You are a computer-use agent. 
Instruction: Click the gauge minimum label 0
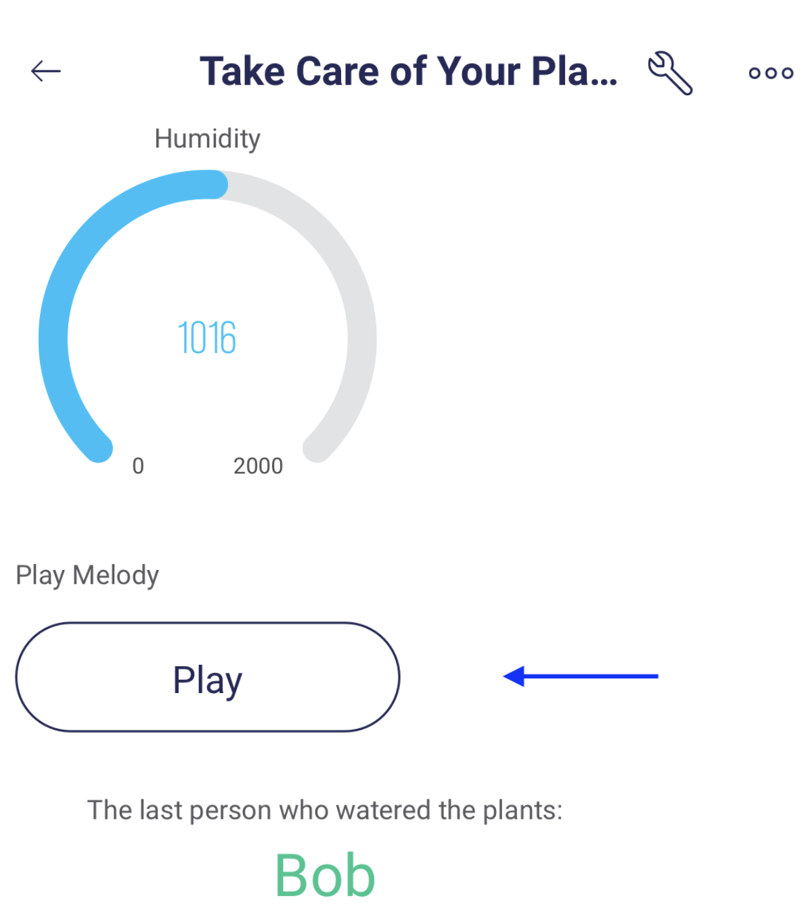pyautogui.click(x=138, y=466)
